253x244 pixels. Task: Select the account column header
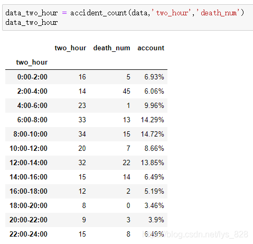151,48
